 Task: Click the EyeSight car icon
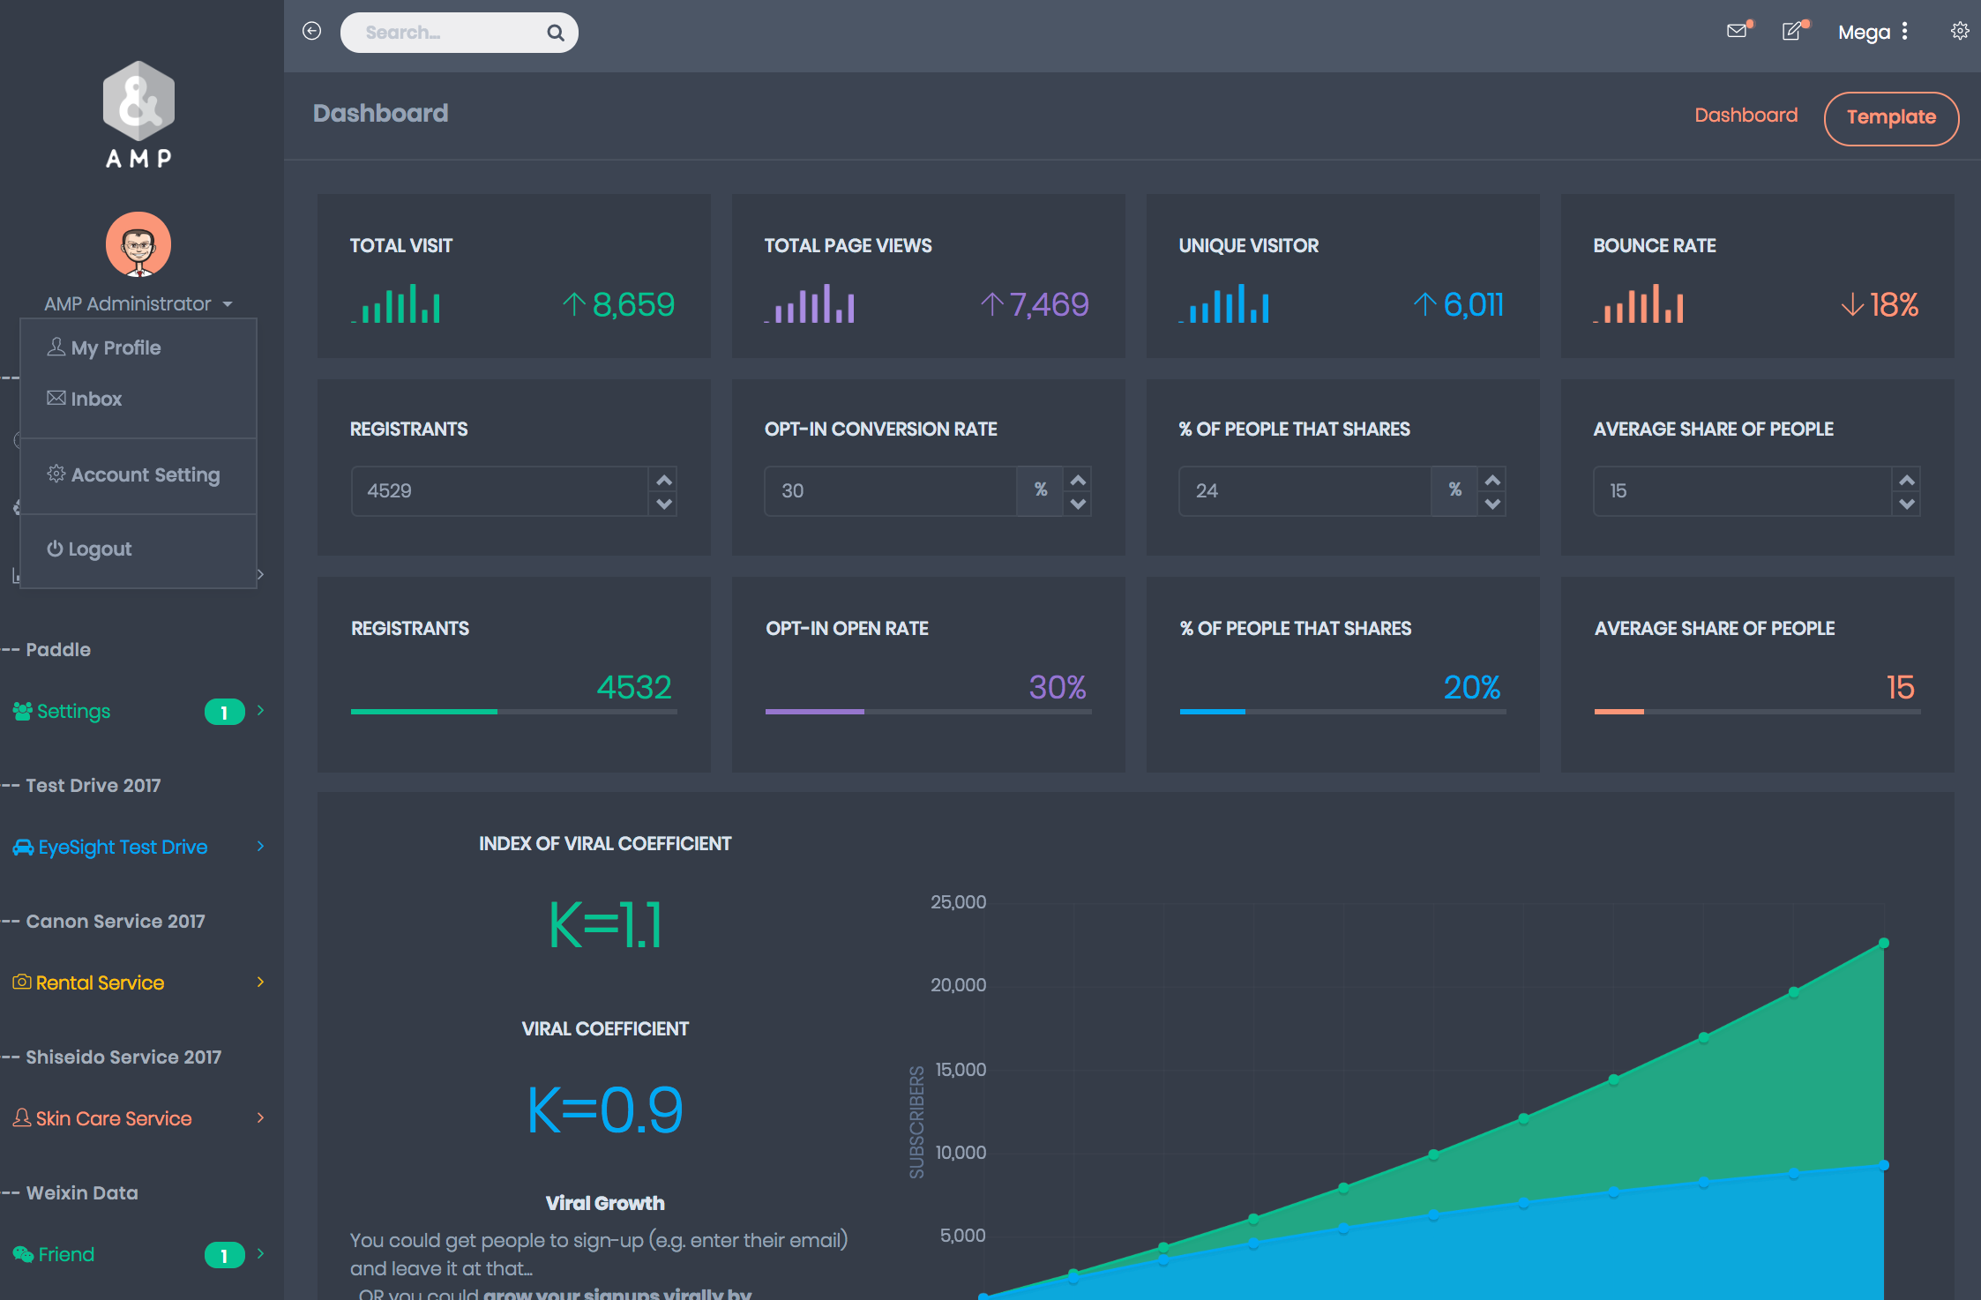click(x=24, y=847)
